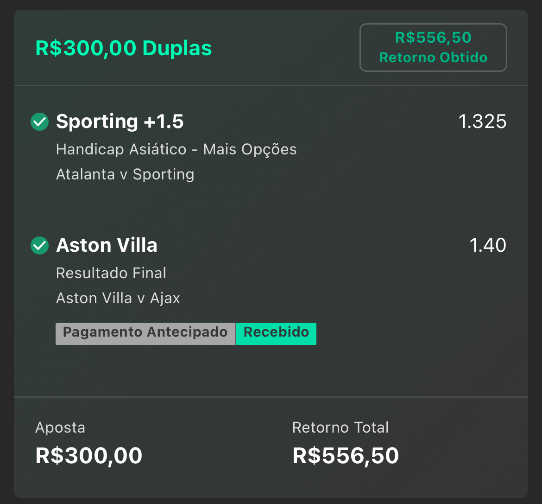Select the R$300,00 Duplas heading
542x504 pixels.
pyautogui.click(x=123, y=48)
